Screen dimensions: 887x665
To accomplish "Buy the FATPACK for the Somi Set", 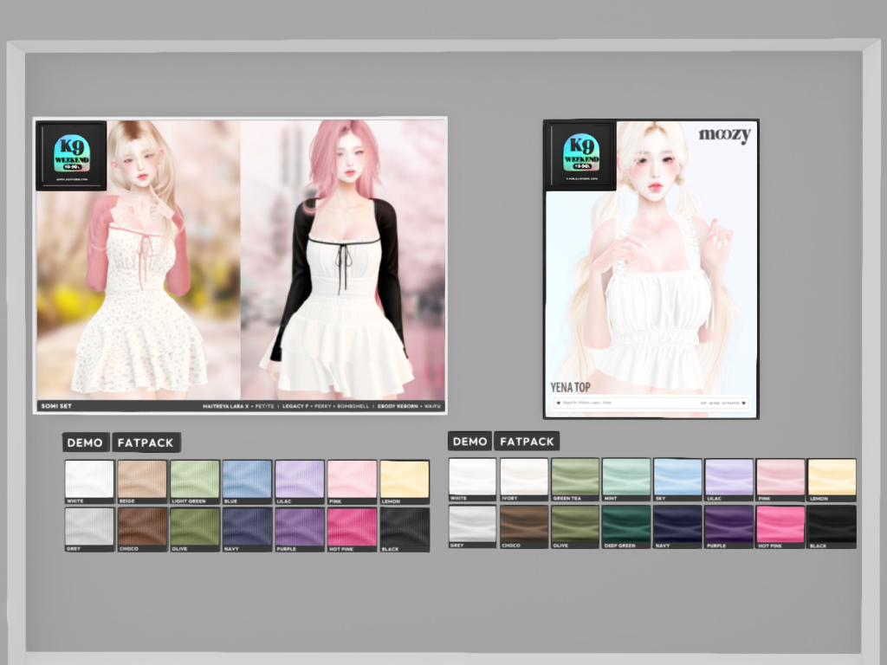I will (146, 442).
